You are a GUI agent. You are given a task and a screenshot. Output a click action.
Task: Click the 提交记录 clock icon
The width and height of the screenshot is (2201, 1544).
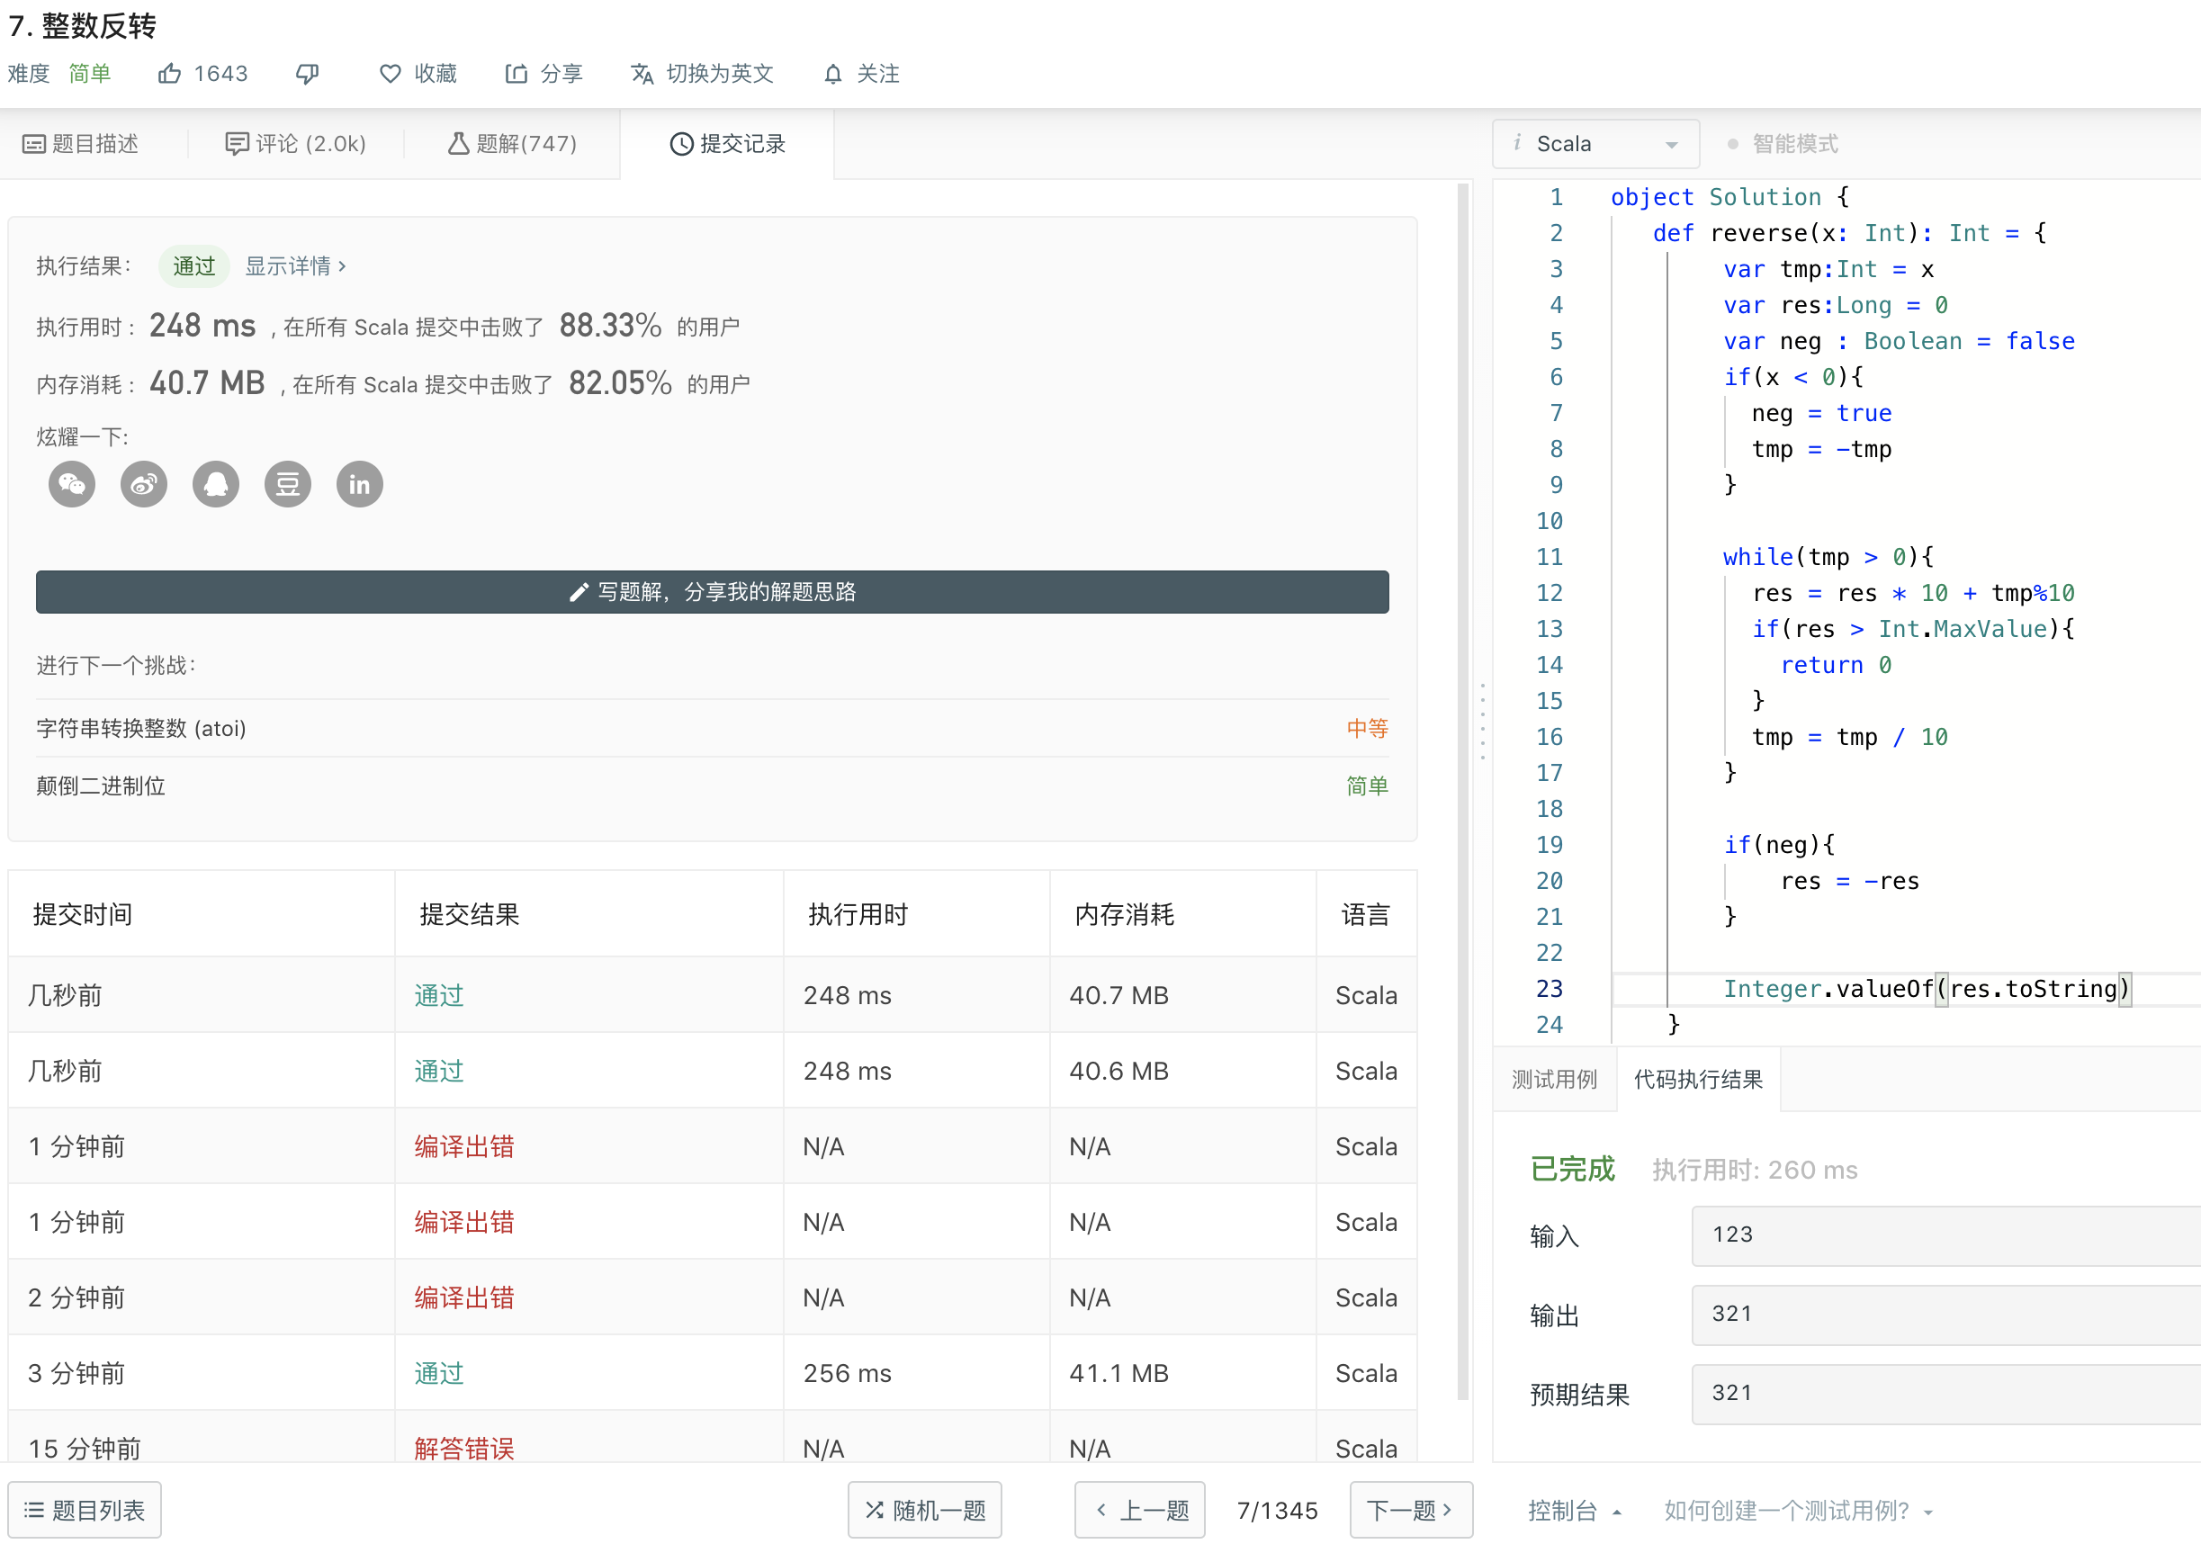pyautogui.click(x=681, y=144)
